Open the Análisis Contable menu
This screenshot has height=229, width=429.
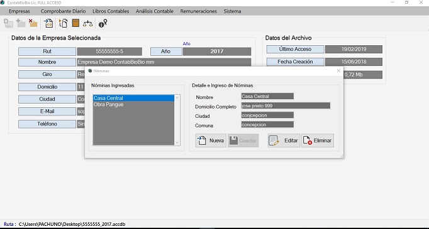(x=155, y=11)
